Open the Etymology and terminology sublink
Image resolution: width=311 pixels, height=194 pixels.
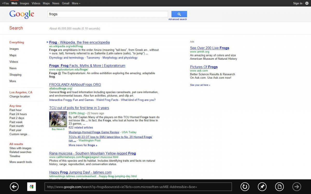(x=67, y=58)
